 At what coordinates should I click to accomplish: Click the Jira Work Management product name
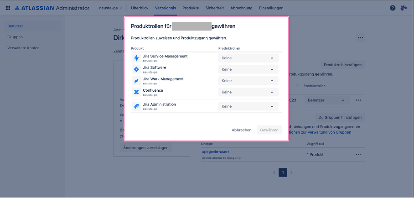pyautogui.click(x=163, y=79)
